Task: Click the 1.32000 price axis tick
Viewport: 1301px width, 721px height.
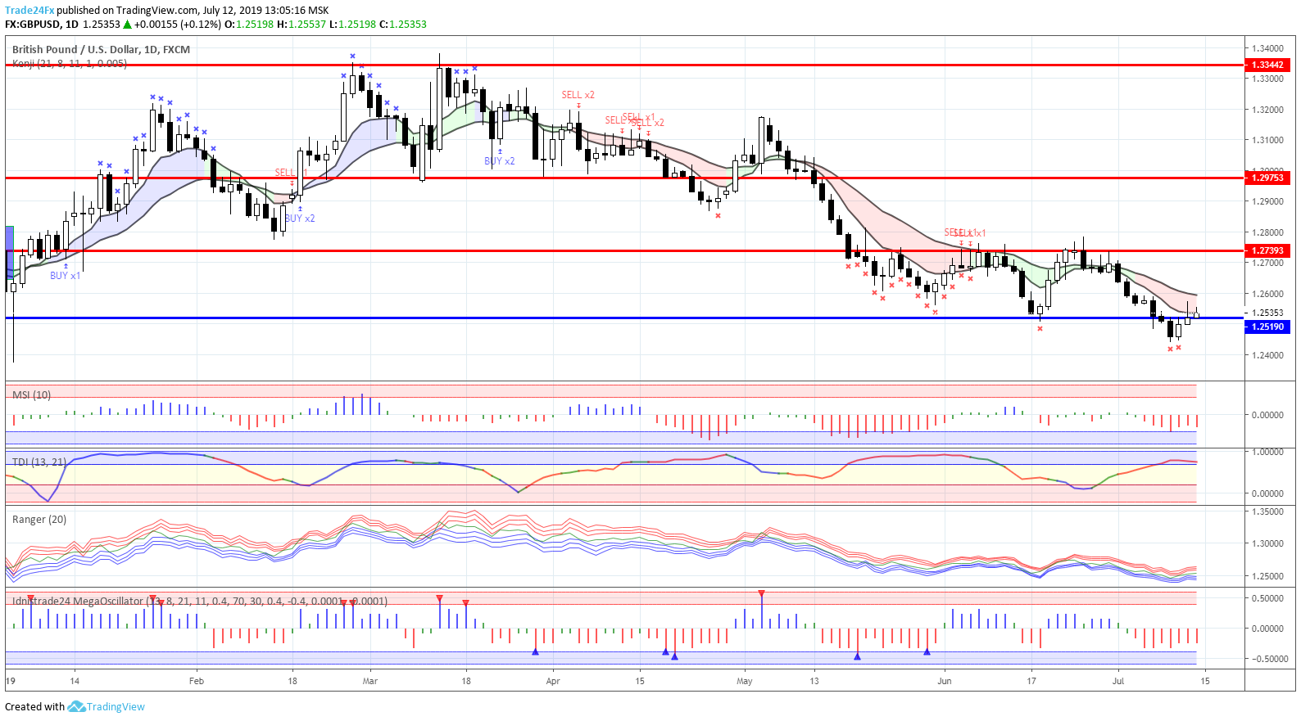Action: (1267, 110)
